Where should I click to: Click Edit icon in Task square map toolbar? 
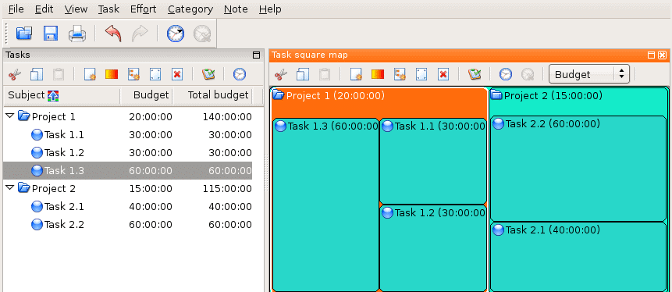coord(421,75)
